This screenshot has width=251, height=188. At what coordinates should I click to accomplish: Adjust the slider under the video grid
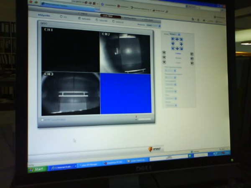point(144,119)
